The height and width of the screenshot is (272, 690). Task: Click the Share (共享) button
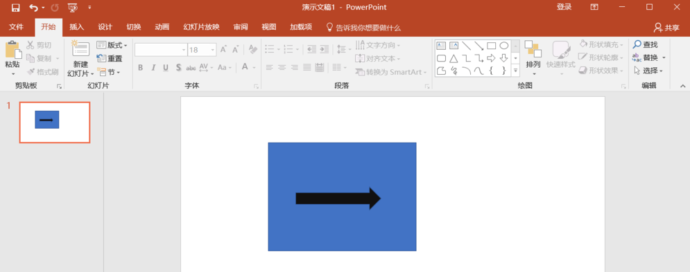666,28
